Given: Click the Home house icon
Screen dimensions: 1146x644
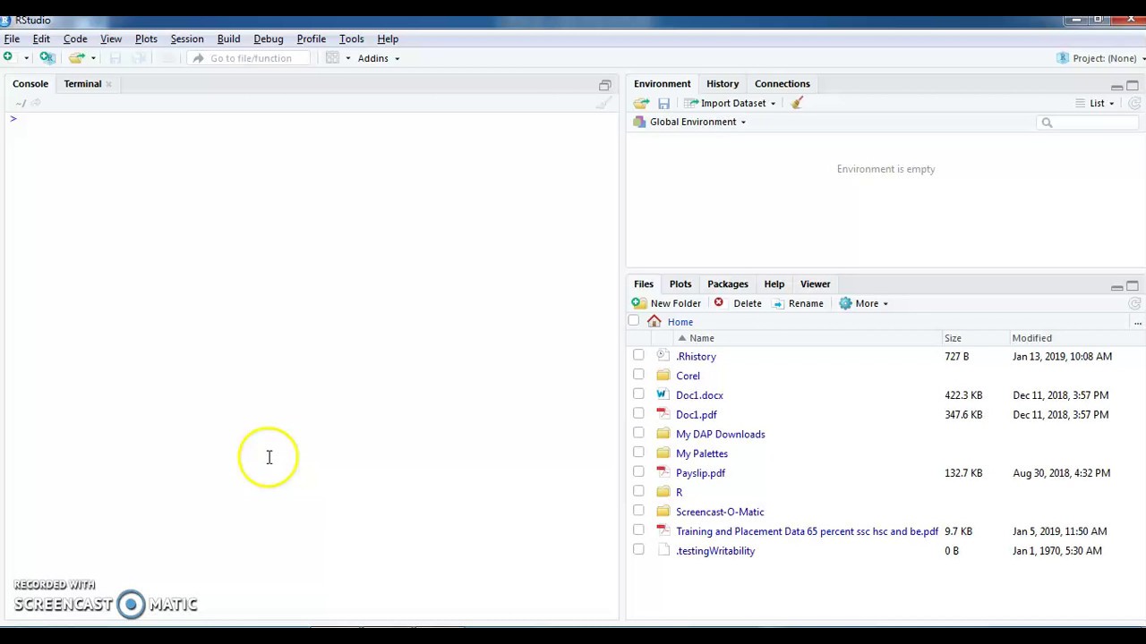Looking at the screenshot, I should click(654, 321).
